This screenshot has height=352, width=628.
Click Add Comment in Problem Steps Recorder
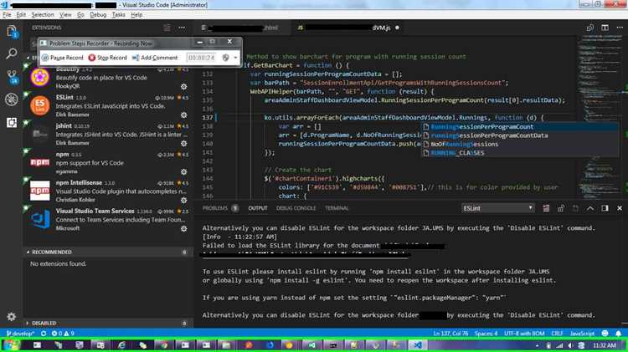pyautogui.click(x=155, y=58)
